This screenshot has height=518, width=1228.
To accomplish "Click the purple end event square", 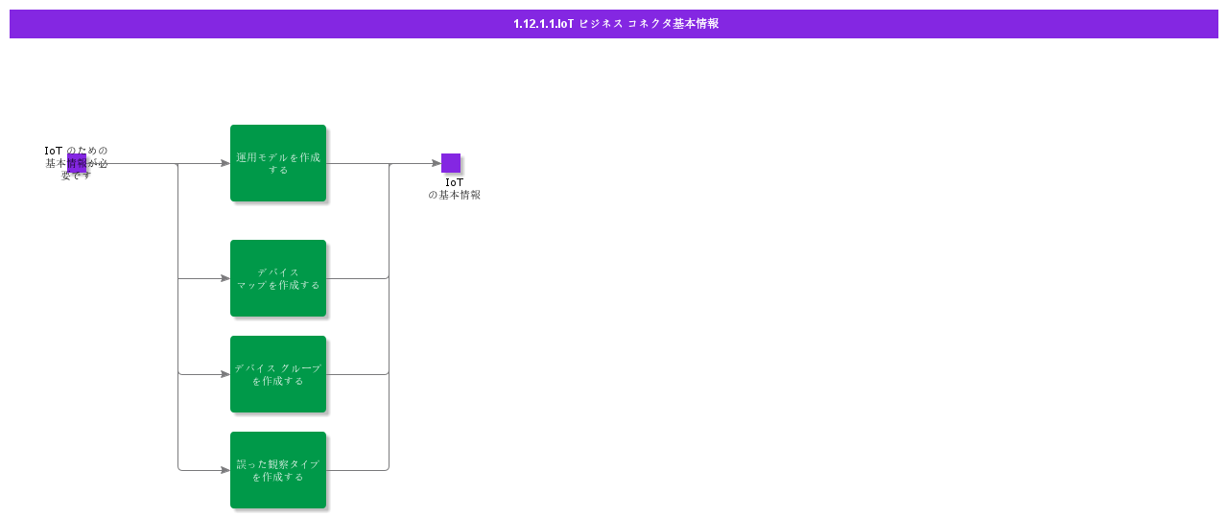I will coord(451,163).
